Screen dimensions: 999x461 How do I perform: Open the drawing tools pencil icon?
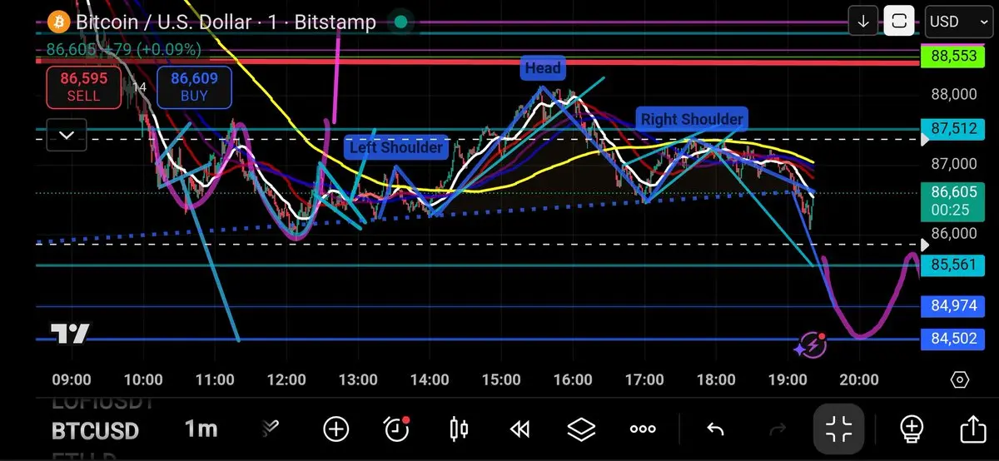[270, 429]
